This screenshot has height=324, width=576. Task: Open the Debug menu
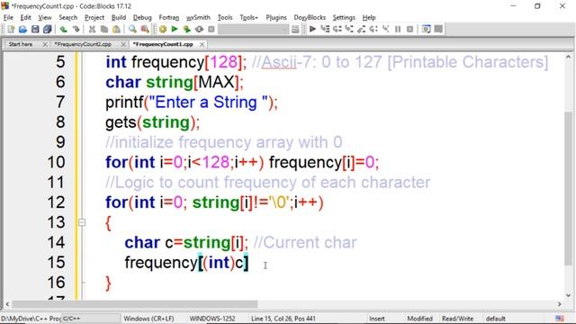(x=142, y=17)
